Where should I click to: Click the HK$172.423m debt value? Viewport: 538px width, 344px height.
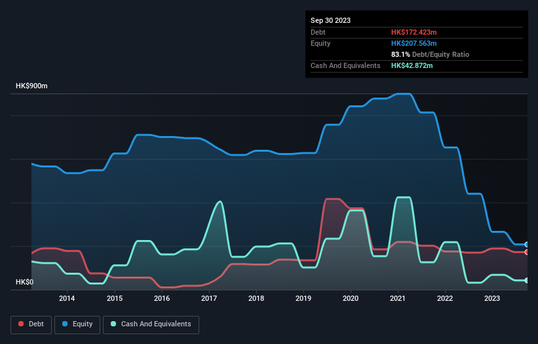point(413,32)
